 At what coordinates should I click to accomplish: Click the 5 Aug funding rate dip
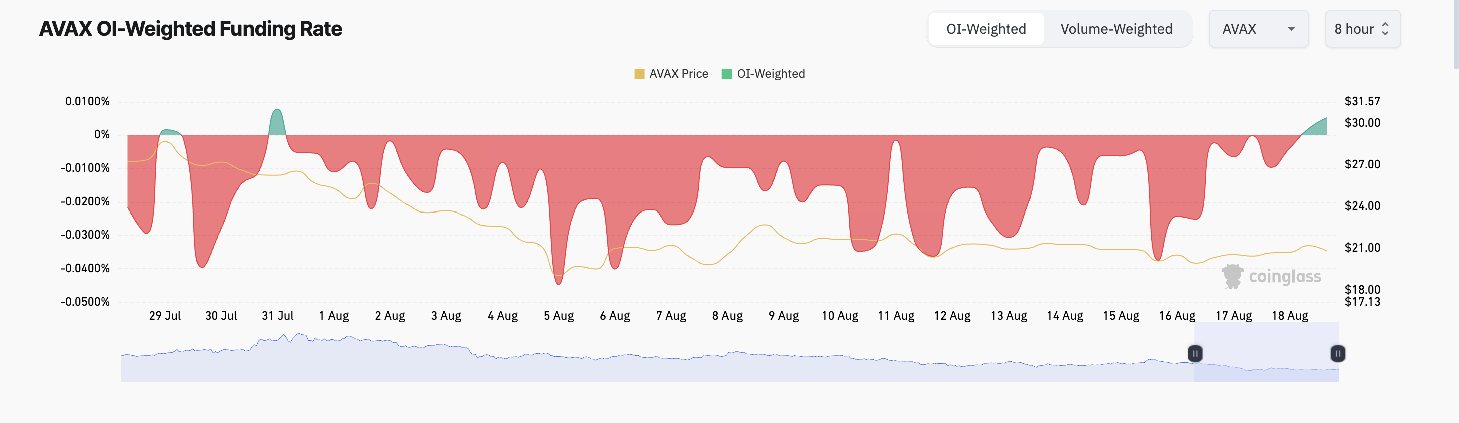coord(559,278)
